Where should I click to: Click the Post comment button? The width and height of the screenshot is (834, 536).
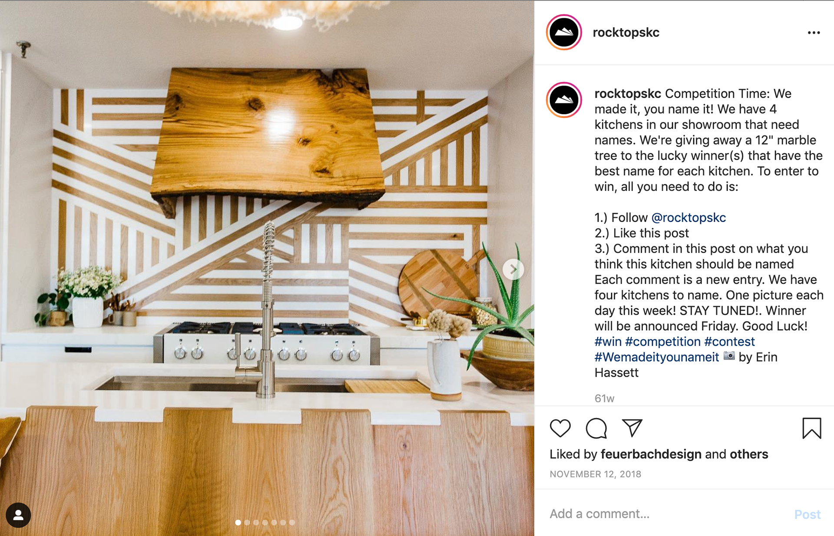click(807, 514)
